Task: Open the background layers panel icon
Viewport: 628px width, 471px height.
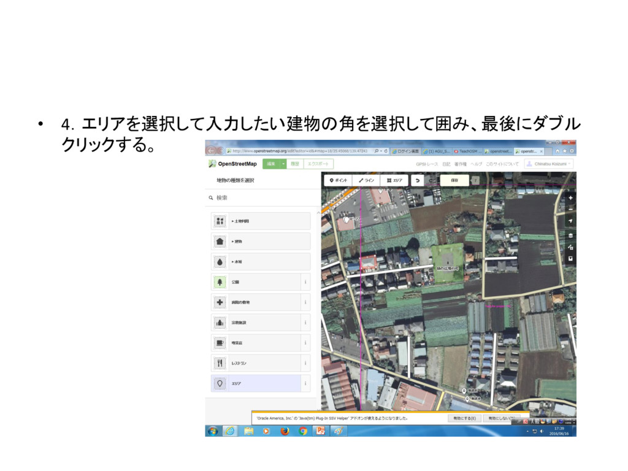Action: coord(570,235)
